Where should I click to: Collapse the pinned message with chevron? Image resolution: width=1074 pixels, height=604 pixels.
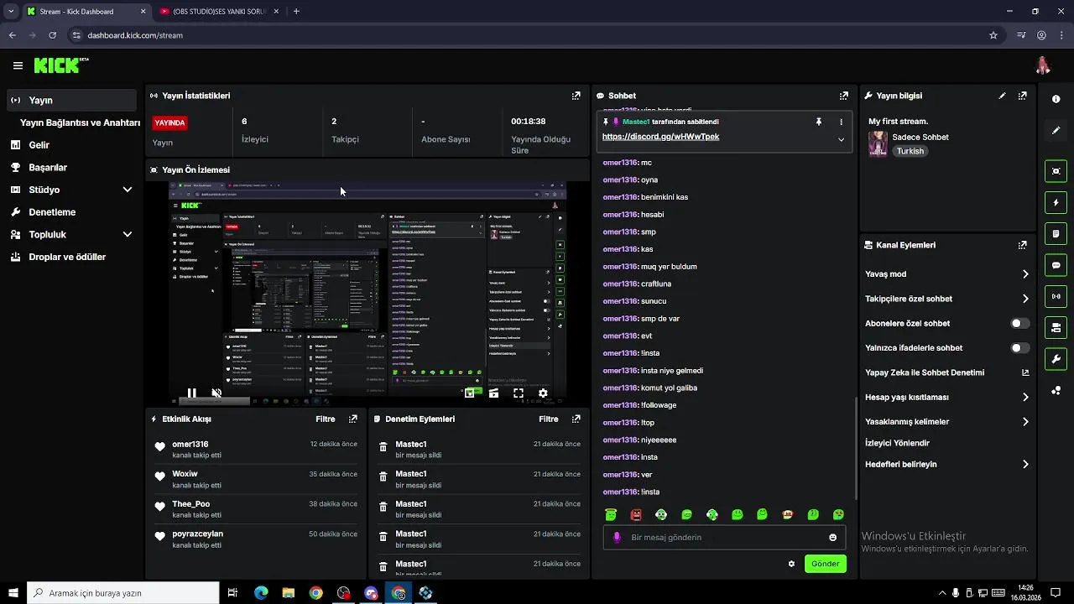pos(841,139)
